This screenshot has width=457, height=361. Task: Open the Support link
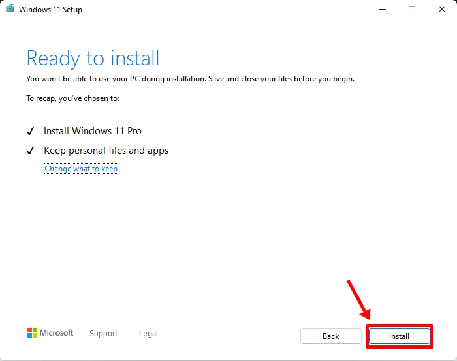(104, 333)
